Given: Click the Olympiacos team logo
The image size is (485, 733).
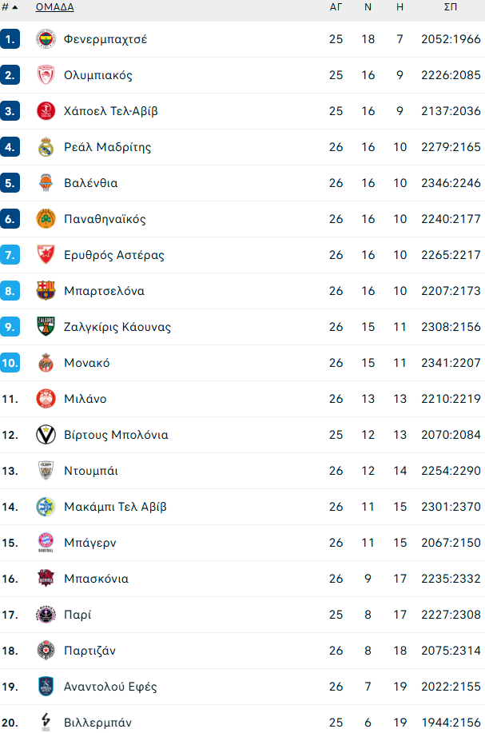Looking at the screenshot, I should click(x=46, y=75).
